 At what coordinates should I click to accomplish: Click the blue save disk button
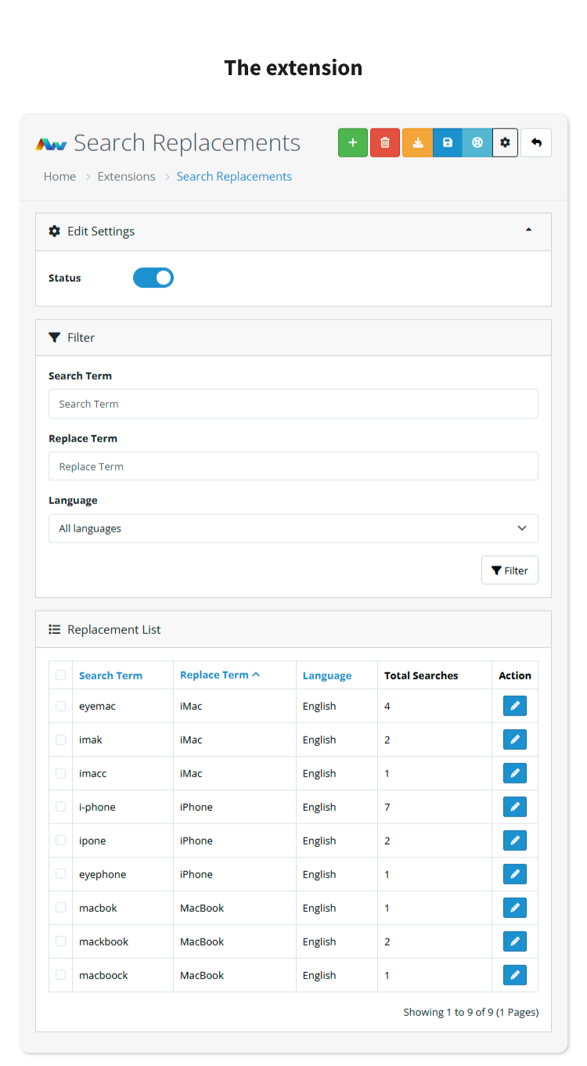pyautogui.click(x=448, y=142)
